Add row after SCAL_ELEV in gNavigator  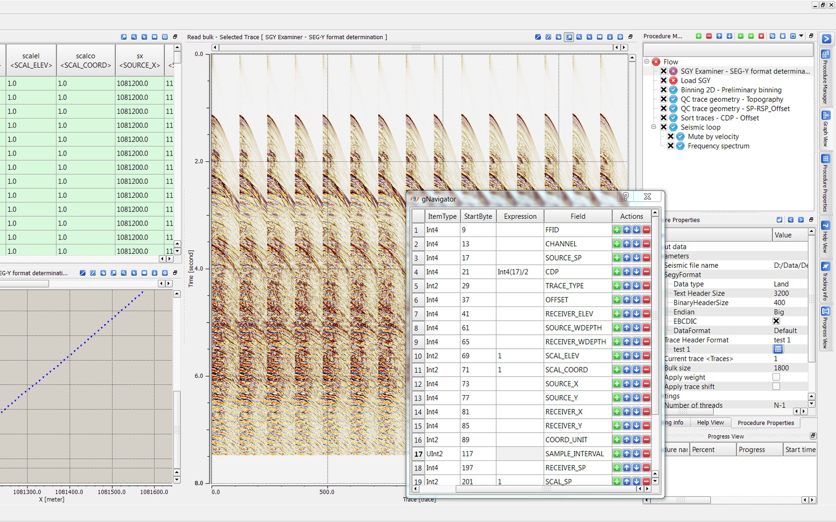coord(617,355)
